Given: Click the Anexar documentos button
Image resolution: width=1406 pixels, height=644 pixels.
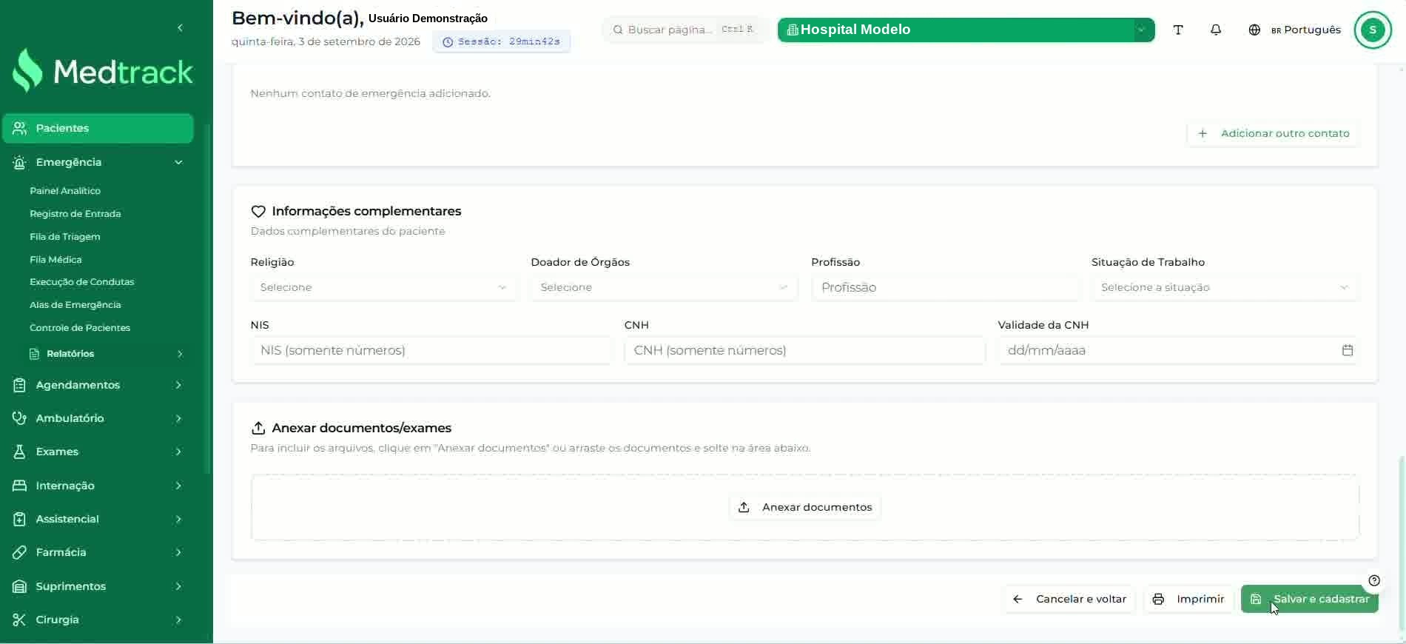Looking at the screenshot, I should (x=805, y=507).
